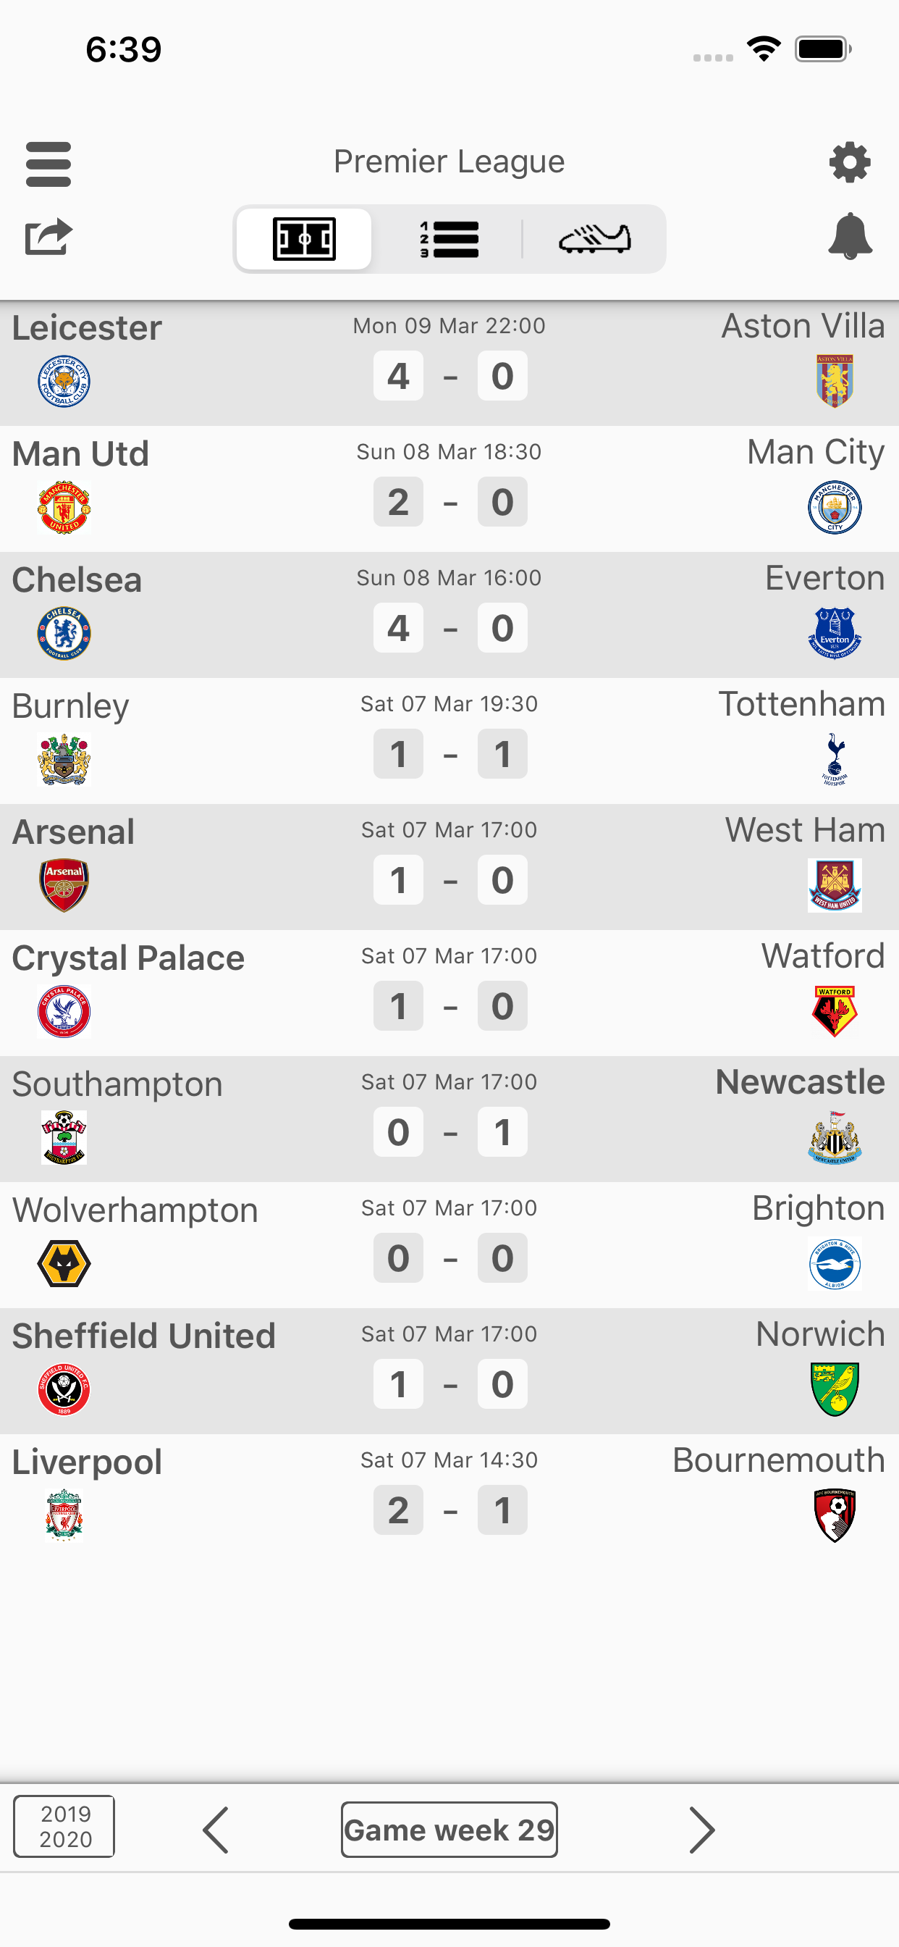Tap the Tottenham crest
Image resolution: width=899 pixels, height=1947 pixels.
click(x=834, y=759)
